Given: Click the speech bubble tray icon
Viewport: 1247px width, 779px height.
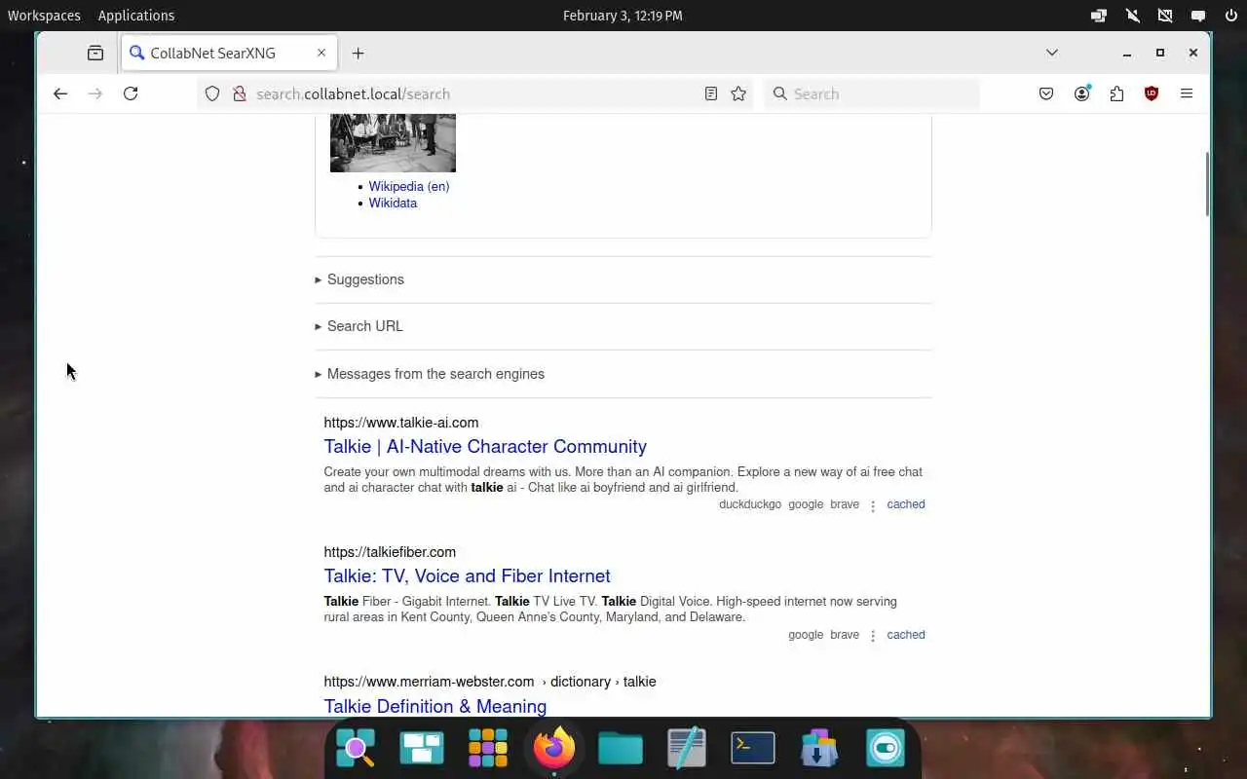Looking at the screenshot, I should click(1198, 16).
